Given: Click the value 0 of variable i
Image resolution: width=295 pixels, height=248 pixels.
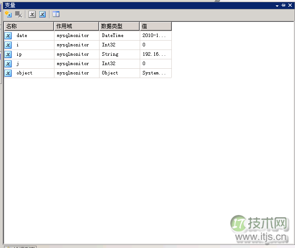Looking at the screenshot, I should 144,45.
